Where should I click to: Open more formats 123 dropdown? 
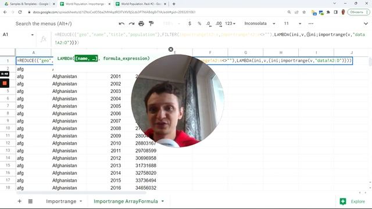(x=230, y=23)
